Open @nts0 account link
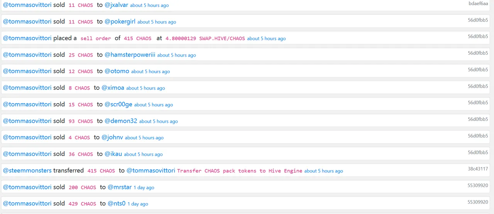 tap(117, 204)
